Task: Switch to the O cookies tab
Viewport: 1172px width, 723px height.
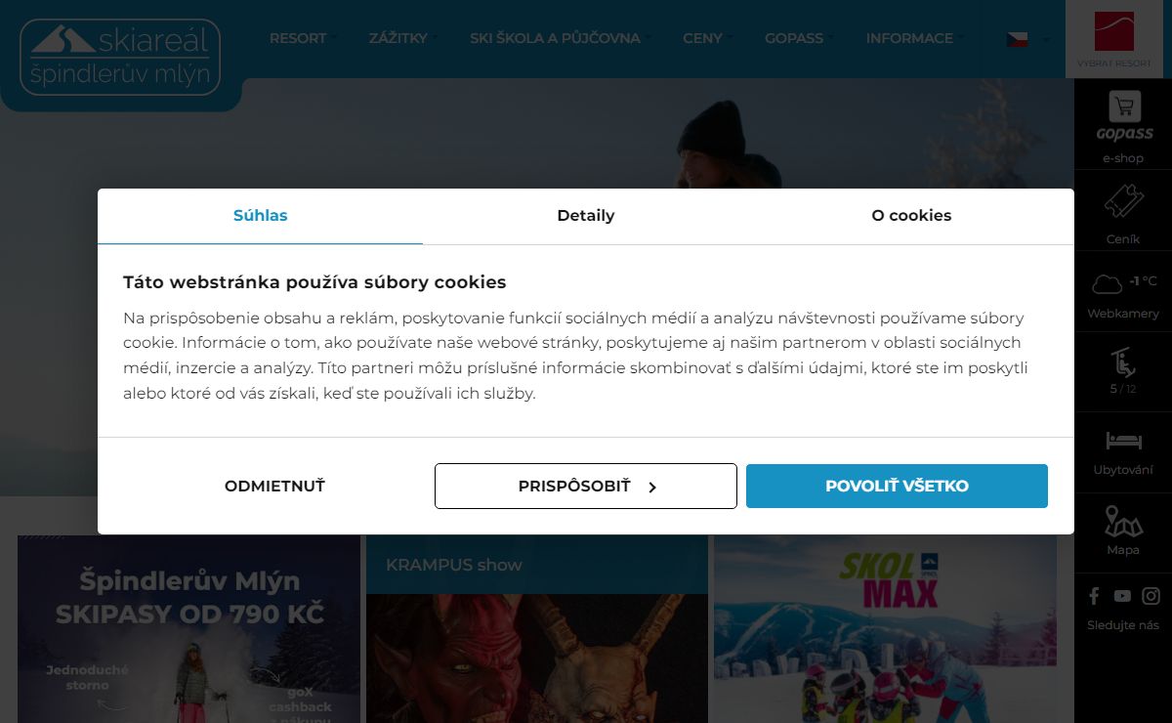Action: point(911,216)
